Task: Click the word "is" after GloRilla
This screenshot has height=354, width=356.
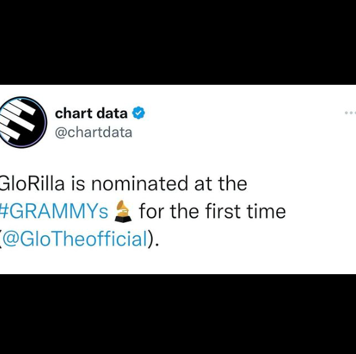Action: pos(78,183)
